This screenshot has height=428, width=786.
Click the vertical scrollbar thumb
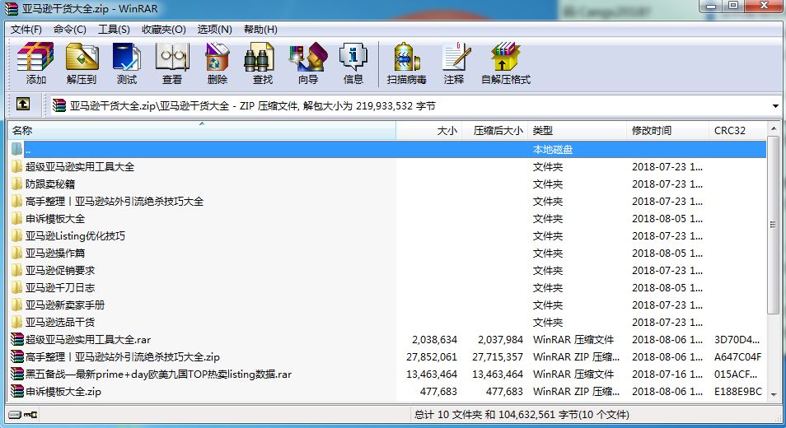774,225
